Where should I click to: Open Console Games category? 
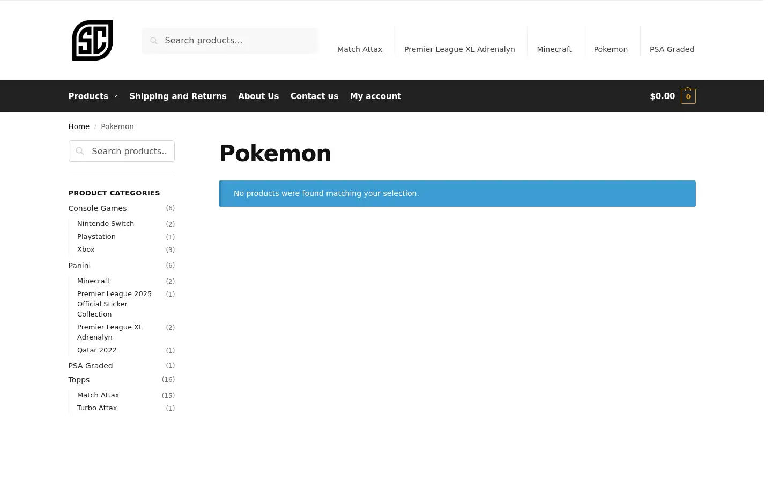[98, 208]
